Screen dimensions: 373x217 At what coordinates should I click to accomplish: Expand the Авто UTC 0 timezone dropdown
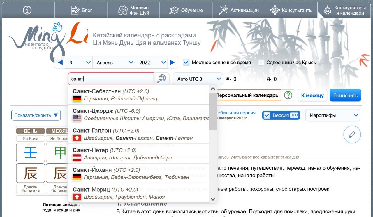(198, 79)
